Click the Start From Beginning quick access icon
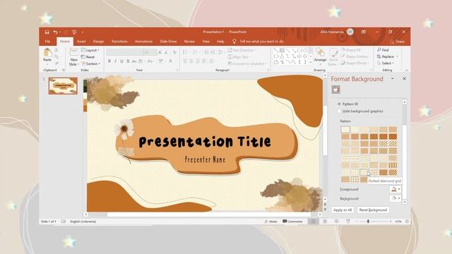The height and width of the screenshot is (254, 452). [74, 32]
